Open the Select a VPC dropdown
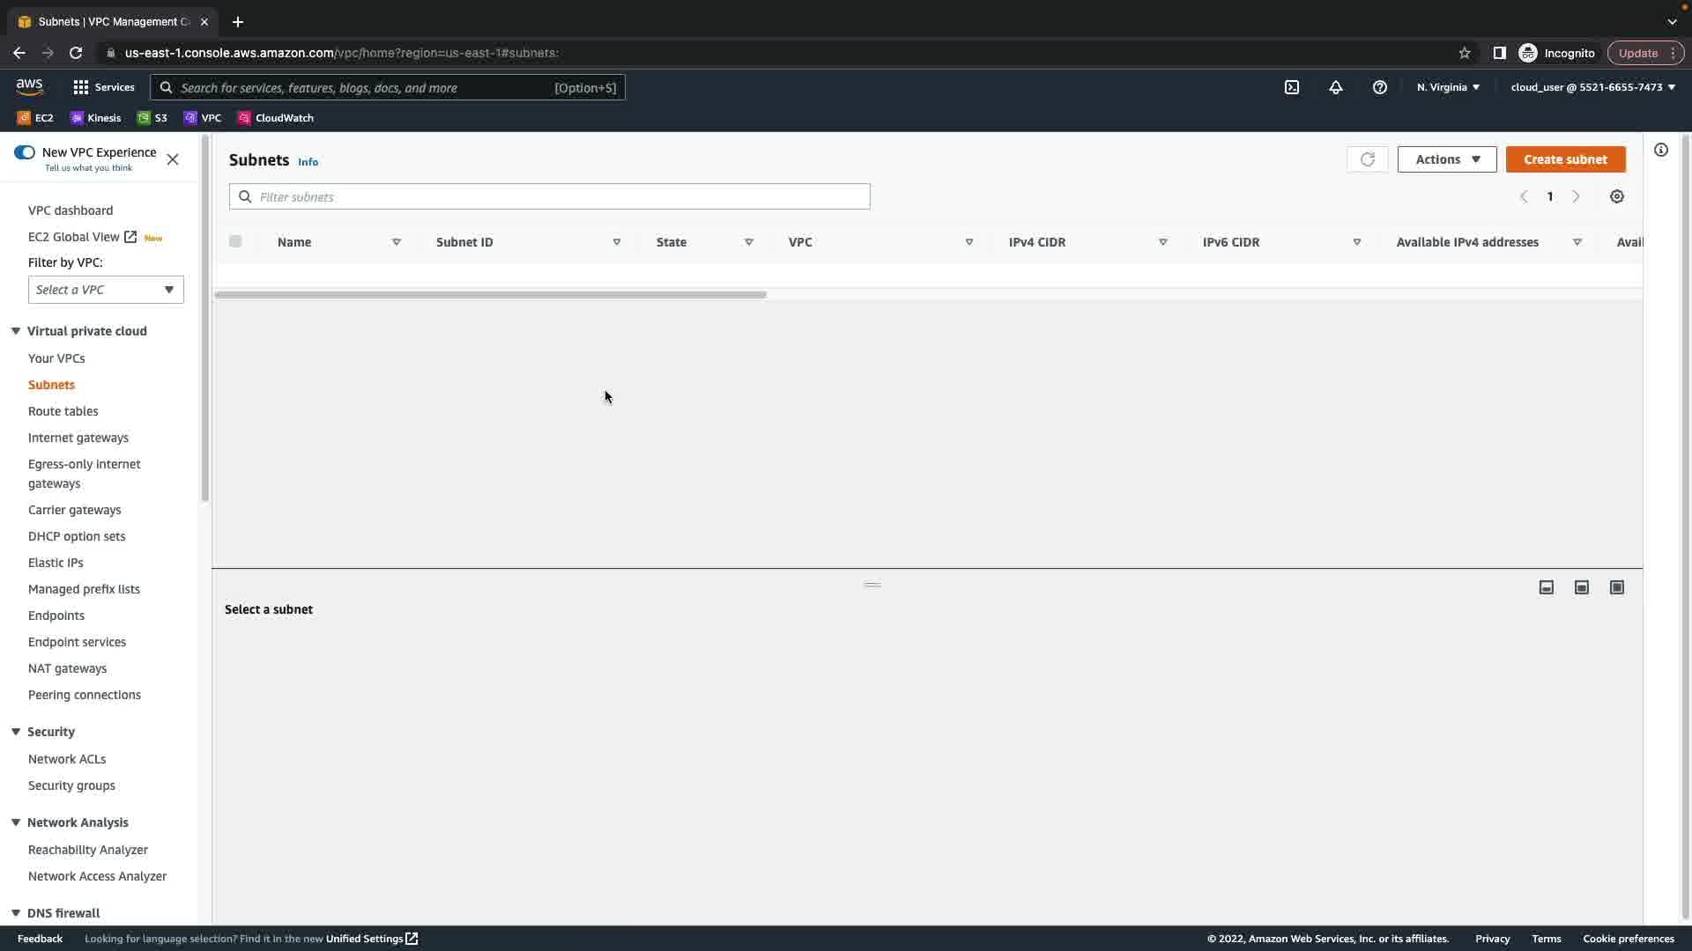Viewport: 1692px width, 951px height. [x=106, y=290]
